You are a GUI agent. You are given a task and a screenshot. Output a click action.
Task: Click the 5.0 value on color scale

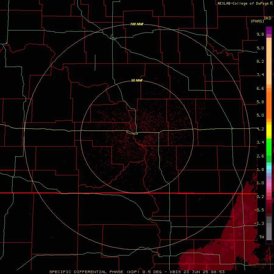click(x=260, y=115)
